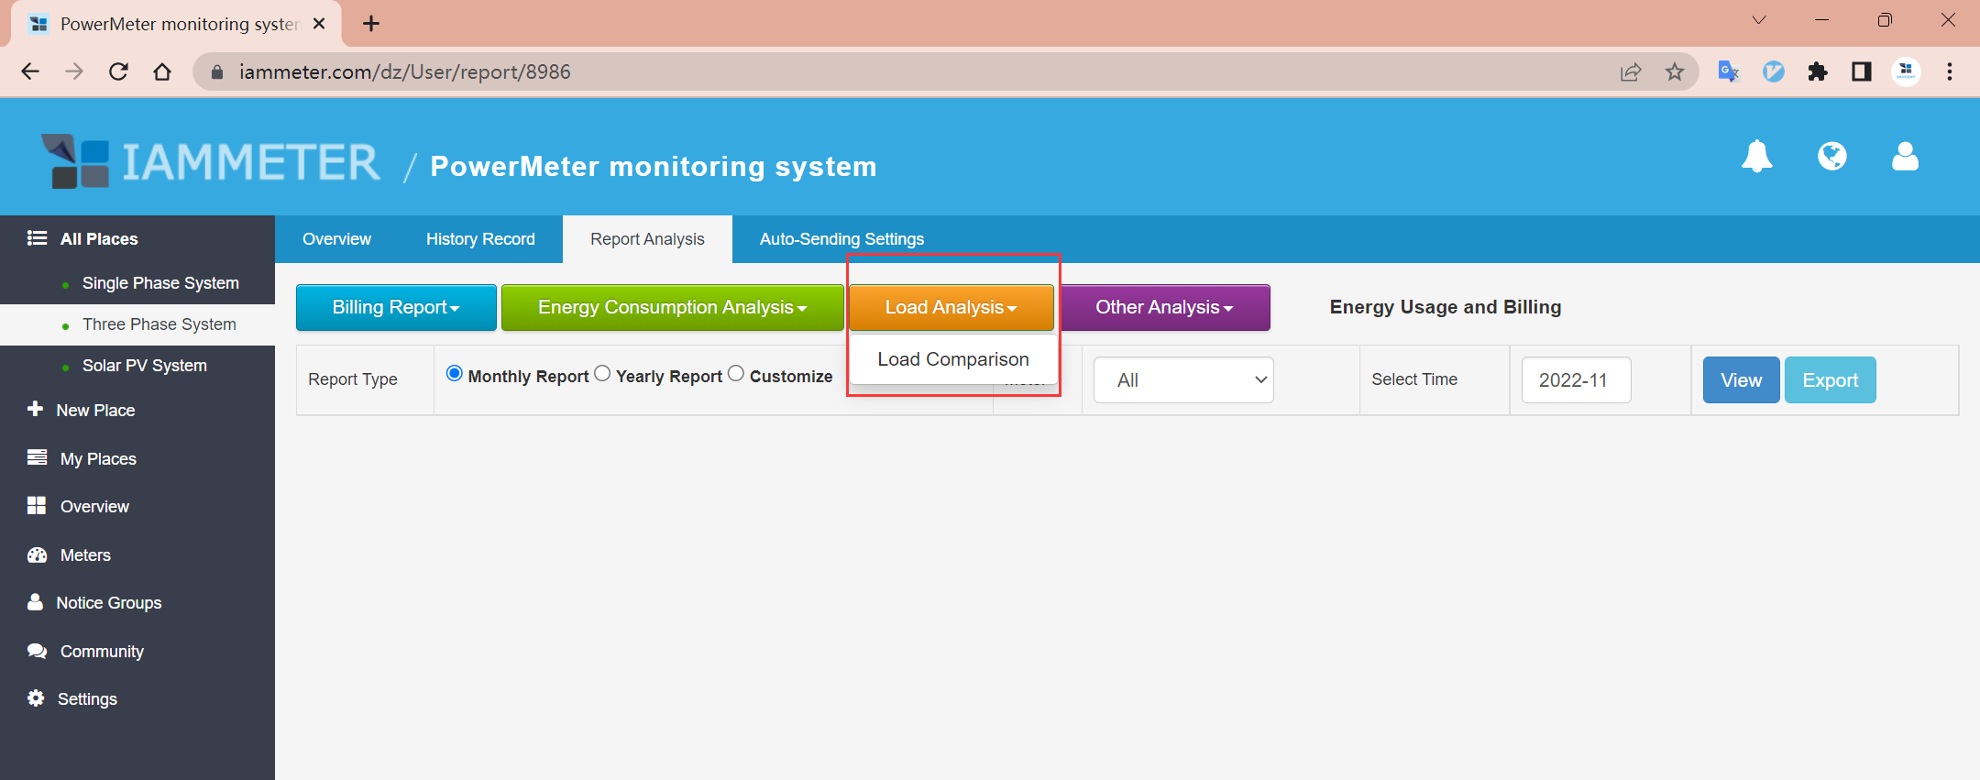Select the Yearly Report radio button
The height and width of the screenshot is (780, 1980).
pyautogui.click(x=602, y=374)
